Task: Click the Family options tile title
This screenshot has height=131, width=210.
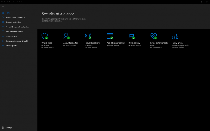Action: click(x=178, y=43)
